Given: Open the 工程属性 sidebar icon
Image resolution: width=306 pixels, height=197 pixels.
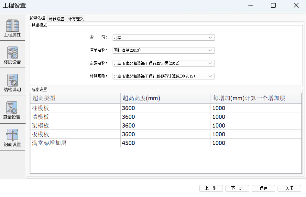Looking at the screenshot, I should (12, 27).
